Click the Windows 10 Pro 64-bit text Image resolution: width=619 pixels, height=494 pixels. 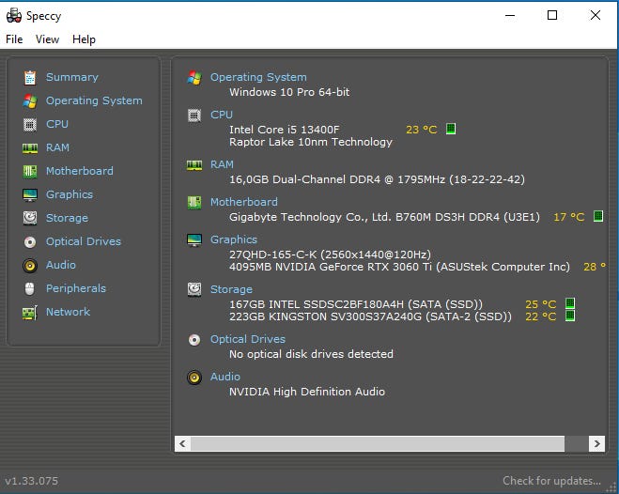point(289,92)
